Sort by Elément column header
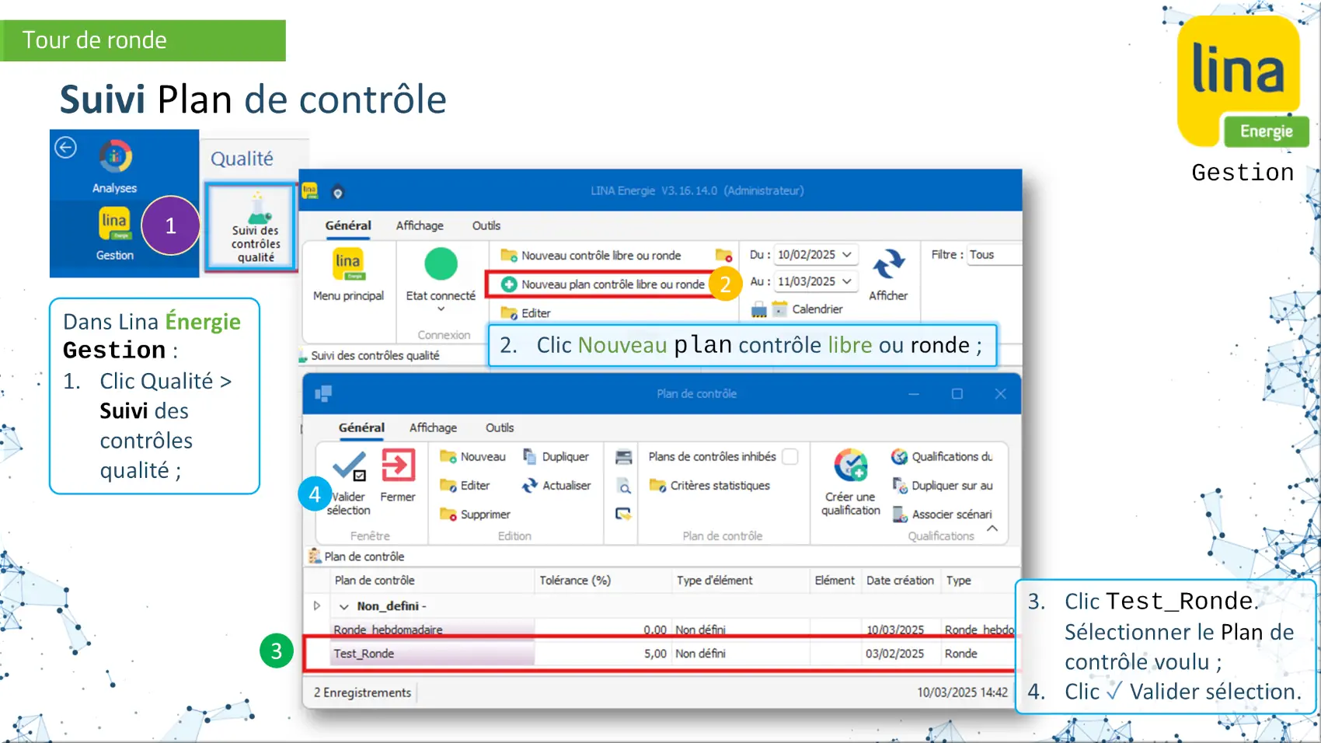The height and width of the screenshot is (743, 1321). click(x=835, y=581)
